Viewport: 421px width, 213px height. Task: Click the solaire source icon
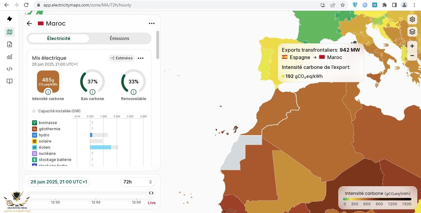pyautogui.click(x=35, y=141)
